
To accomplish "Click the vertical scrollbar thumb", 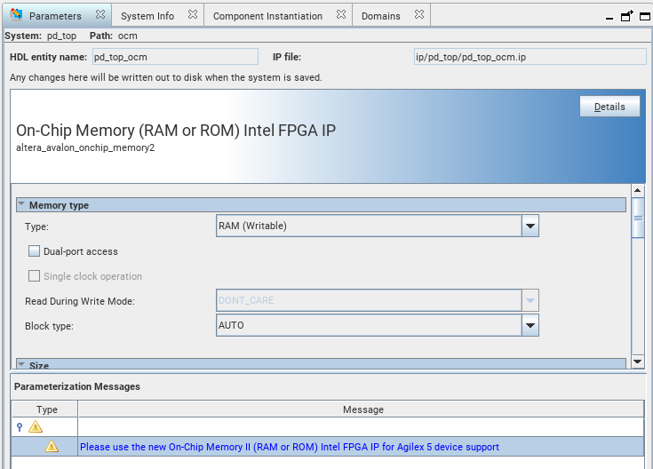I will (x=638, y=219).
